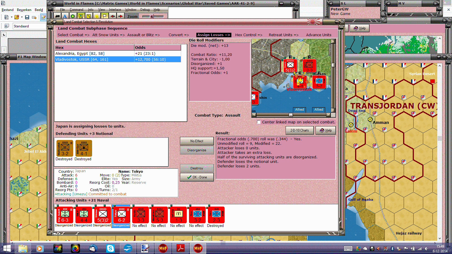The image size is (452, 254).
Task: Click the red right arrow toolbar icon
Action: pyautogui.click(x=120, y=16)
